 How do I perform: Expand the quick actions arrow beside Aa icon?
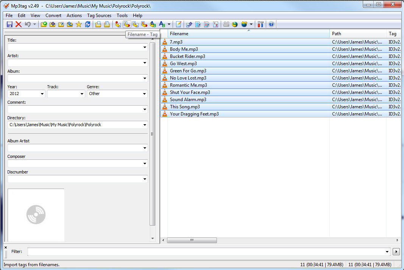click(169, 24)
